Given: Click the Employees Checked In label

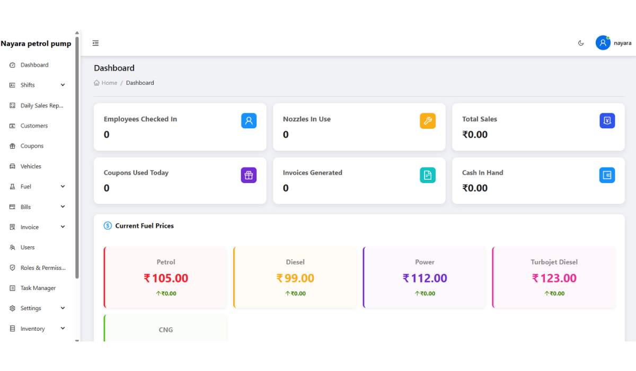Looking at the screenshot, I should tap(140, 119).
